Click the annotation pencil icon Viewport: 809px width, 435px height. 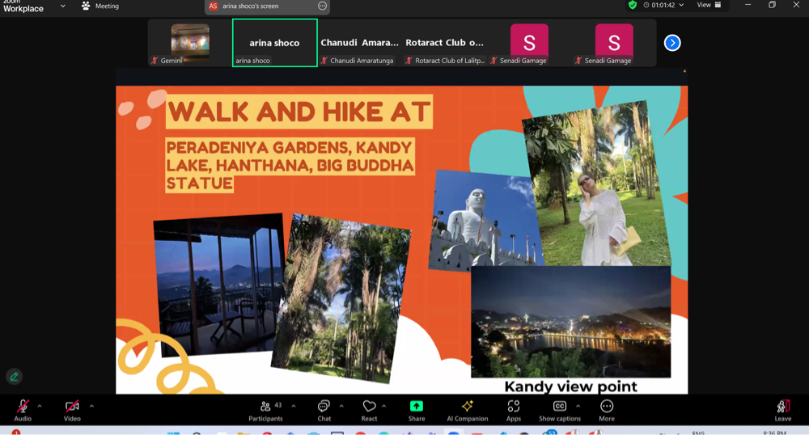pyautogui.click(x=14, y=377)
